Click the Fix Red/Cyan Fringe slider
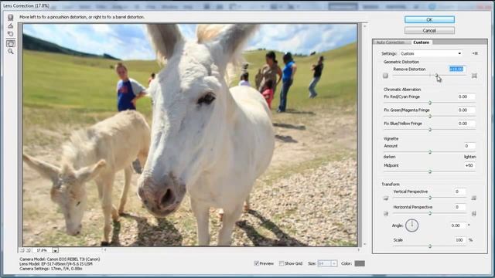 coord(430,103)
